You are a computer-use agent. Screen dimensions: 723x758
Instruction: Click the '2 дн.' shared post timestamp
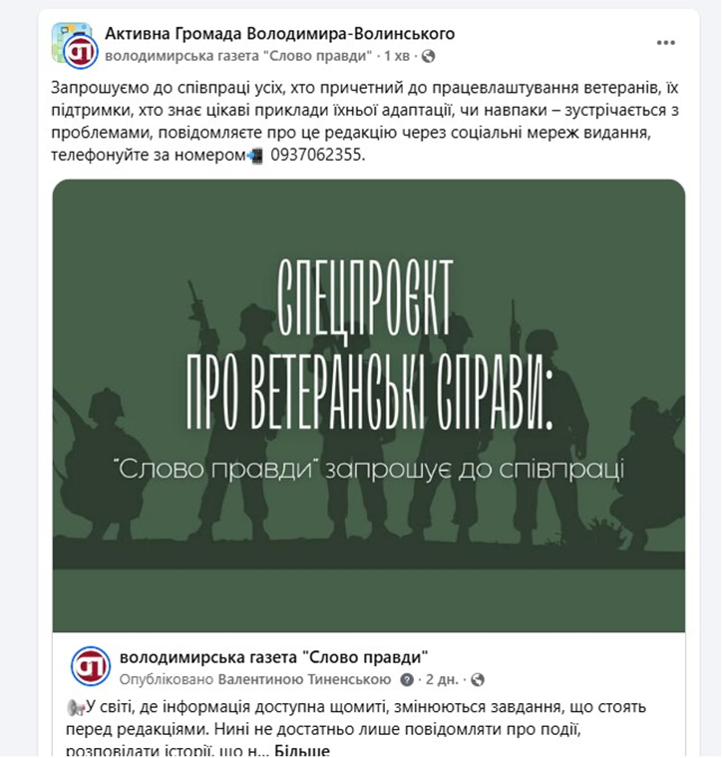point(442,679)
